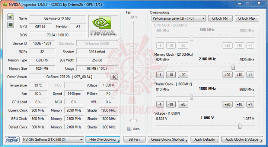This screenshot has width=268, height=147.
Task: Click the NVIDIA logo image
Action: (x=103, y=26)
